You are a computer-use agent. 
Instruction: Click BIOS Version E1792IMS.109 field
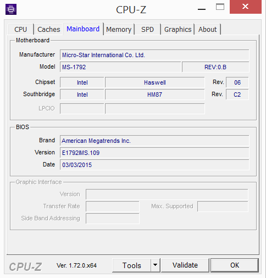[x=154, y=153]
